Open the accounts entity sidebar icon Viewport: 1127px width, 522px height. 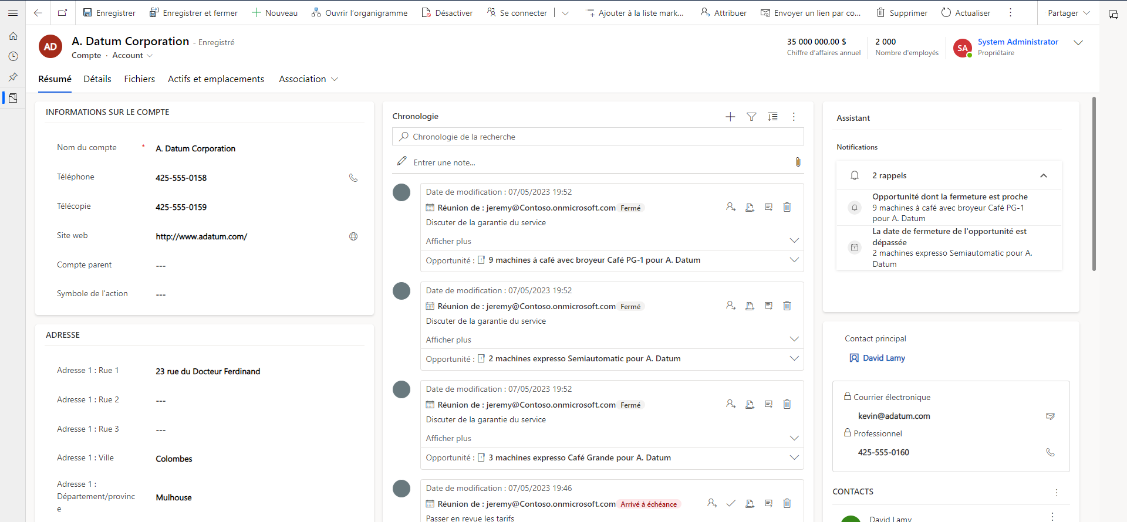coord(13,98)
